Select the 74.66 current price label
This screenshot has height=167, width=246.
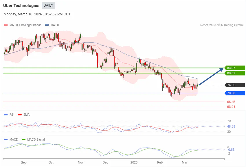(x=235, y=85)
